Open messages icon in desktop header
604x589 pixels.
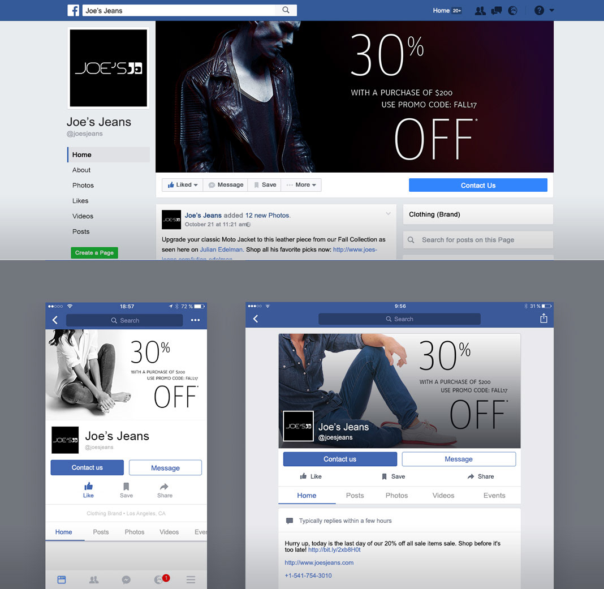497,11
